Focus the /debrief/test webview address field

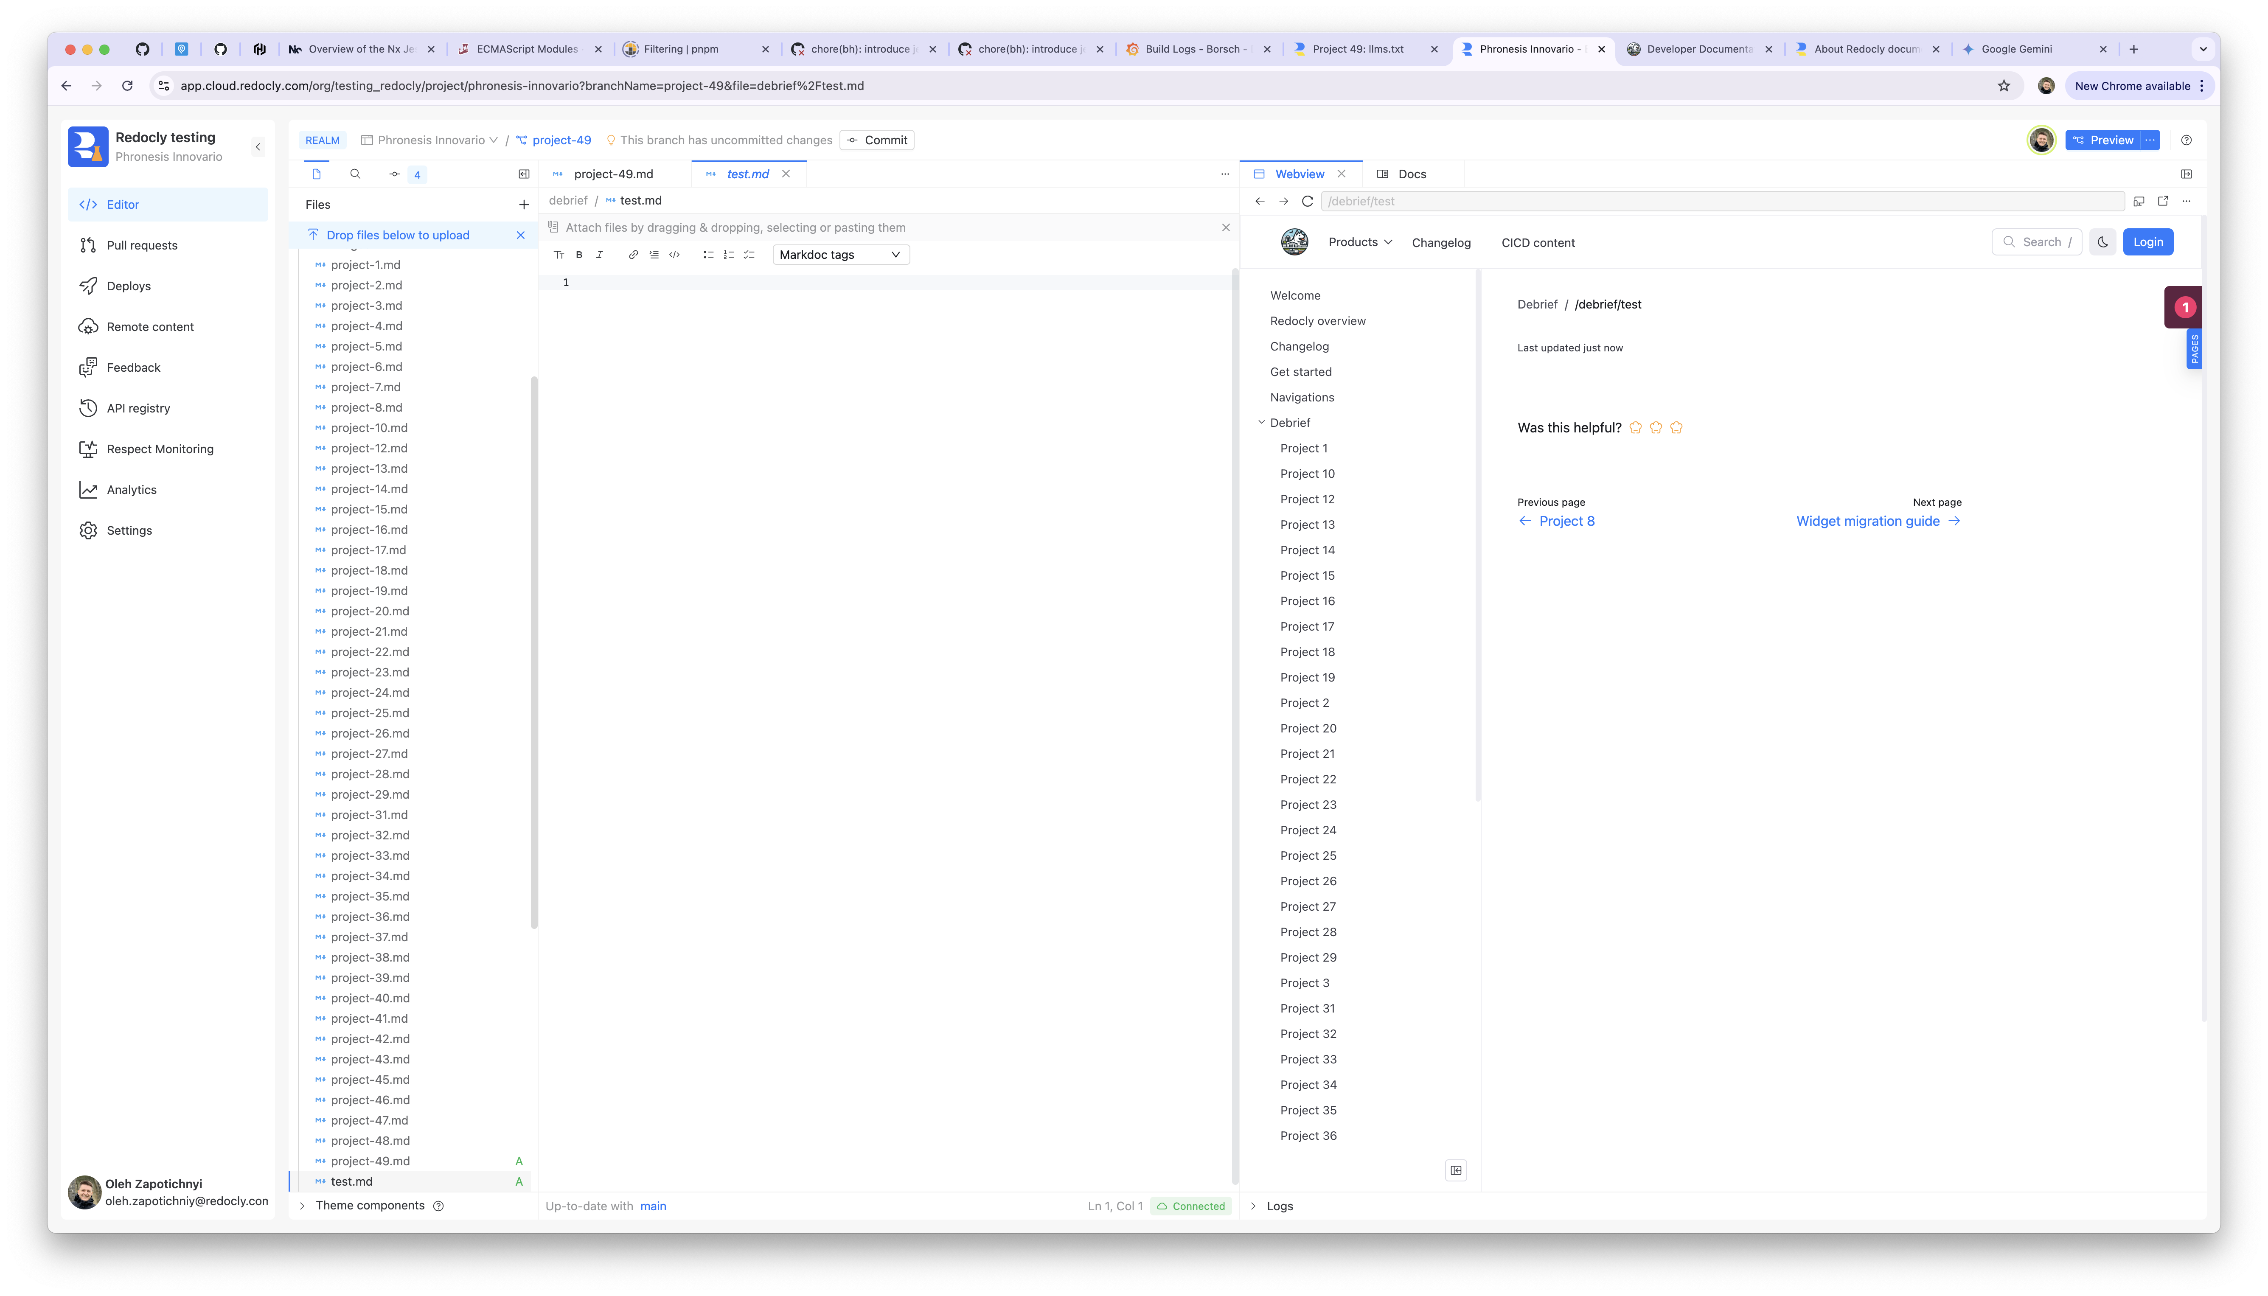pos(1722,201)
